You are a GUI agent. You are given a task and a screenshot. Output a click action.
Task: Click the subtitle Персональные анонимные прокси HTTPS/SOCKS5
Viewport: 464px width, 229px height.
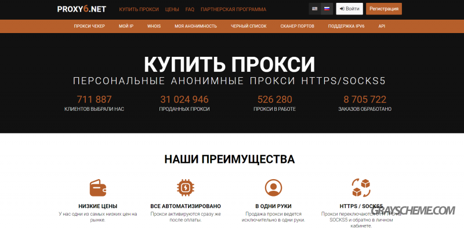[x=229, y=81]
